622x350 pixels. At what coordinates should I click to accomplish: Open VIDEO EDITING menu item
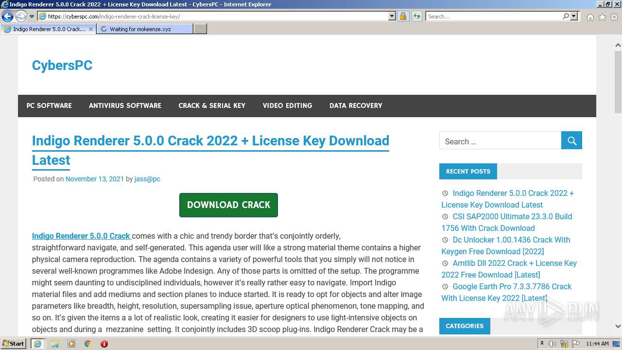[x=287, y=105]
